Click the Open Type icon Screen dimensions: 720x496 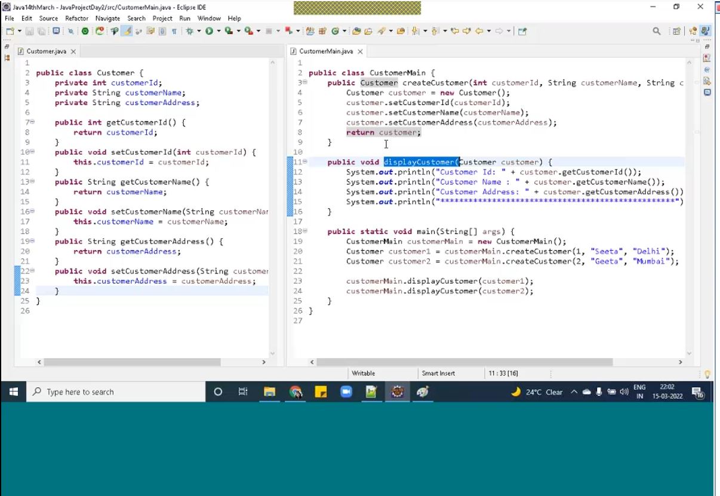[356, 31]
